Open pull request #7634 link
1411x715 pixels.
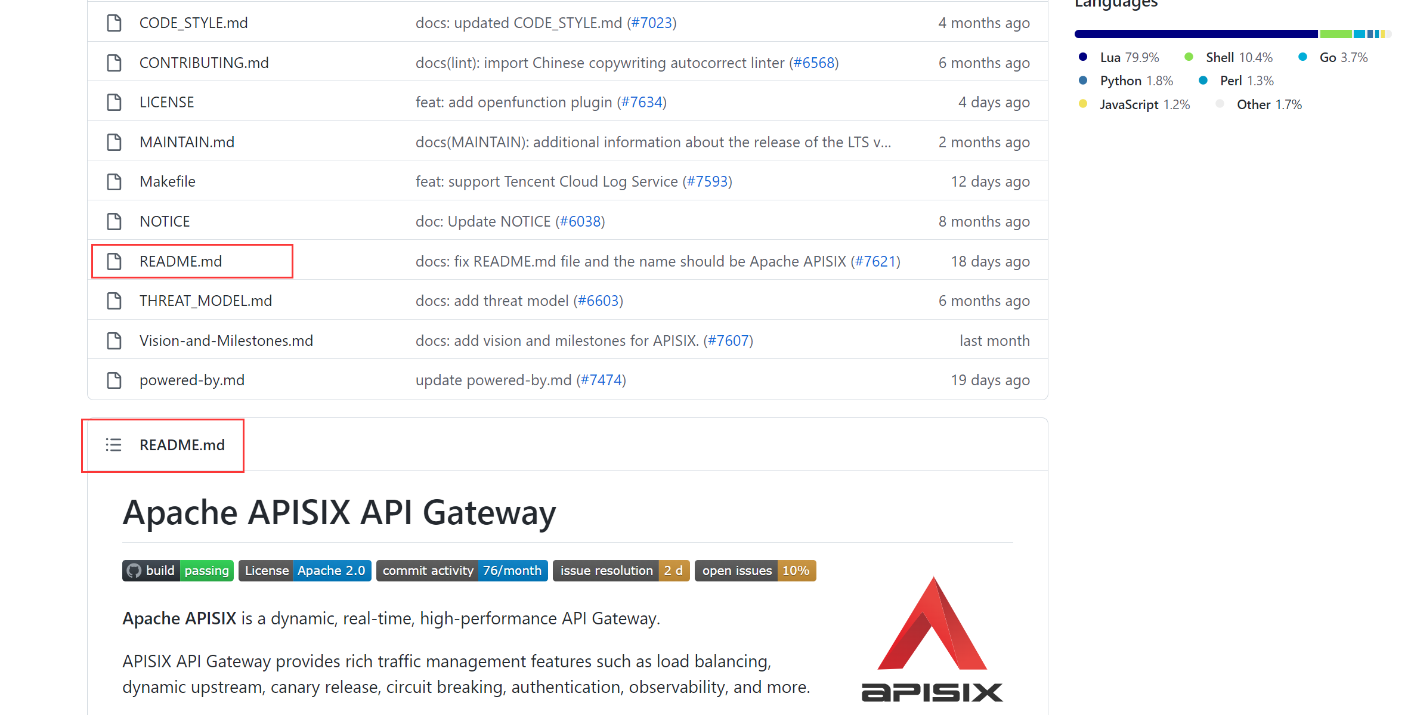642,103
